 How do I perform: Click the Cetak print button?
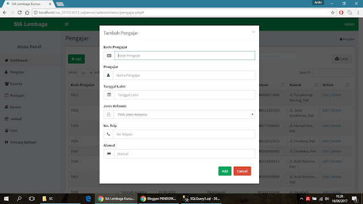[341, 59]
